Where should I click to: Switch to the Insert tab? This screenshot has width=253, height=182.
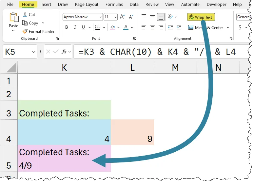(x=46, y=4)
